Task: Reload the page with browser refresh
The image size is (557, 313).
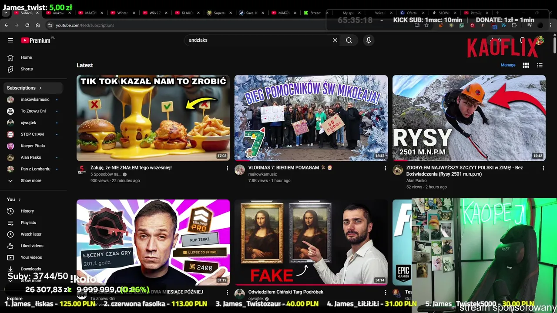Action: pos(27,25)
